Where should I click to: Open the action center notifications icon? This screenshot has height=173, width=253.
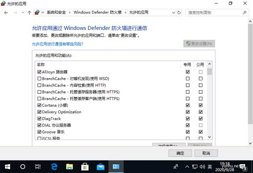243,167
